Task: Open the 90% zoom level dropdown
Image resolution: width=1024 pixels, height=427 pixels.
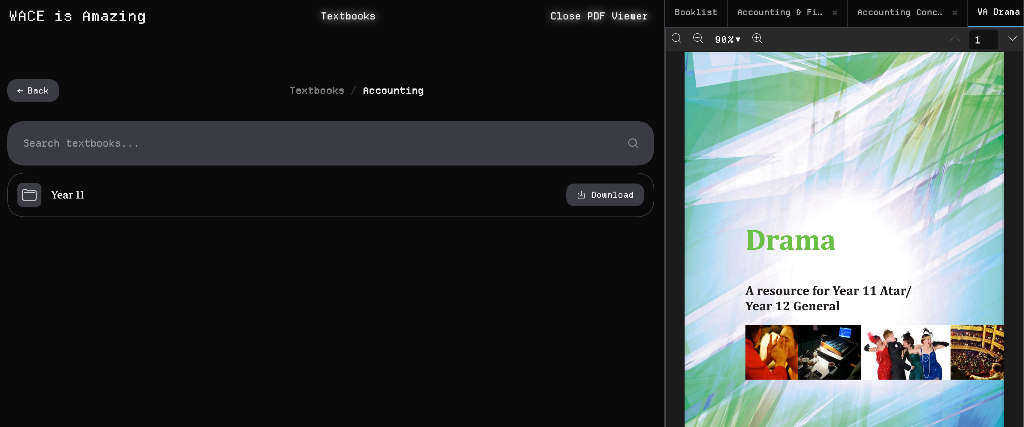Action: point(727,39)
